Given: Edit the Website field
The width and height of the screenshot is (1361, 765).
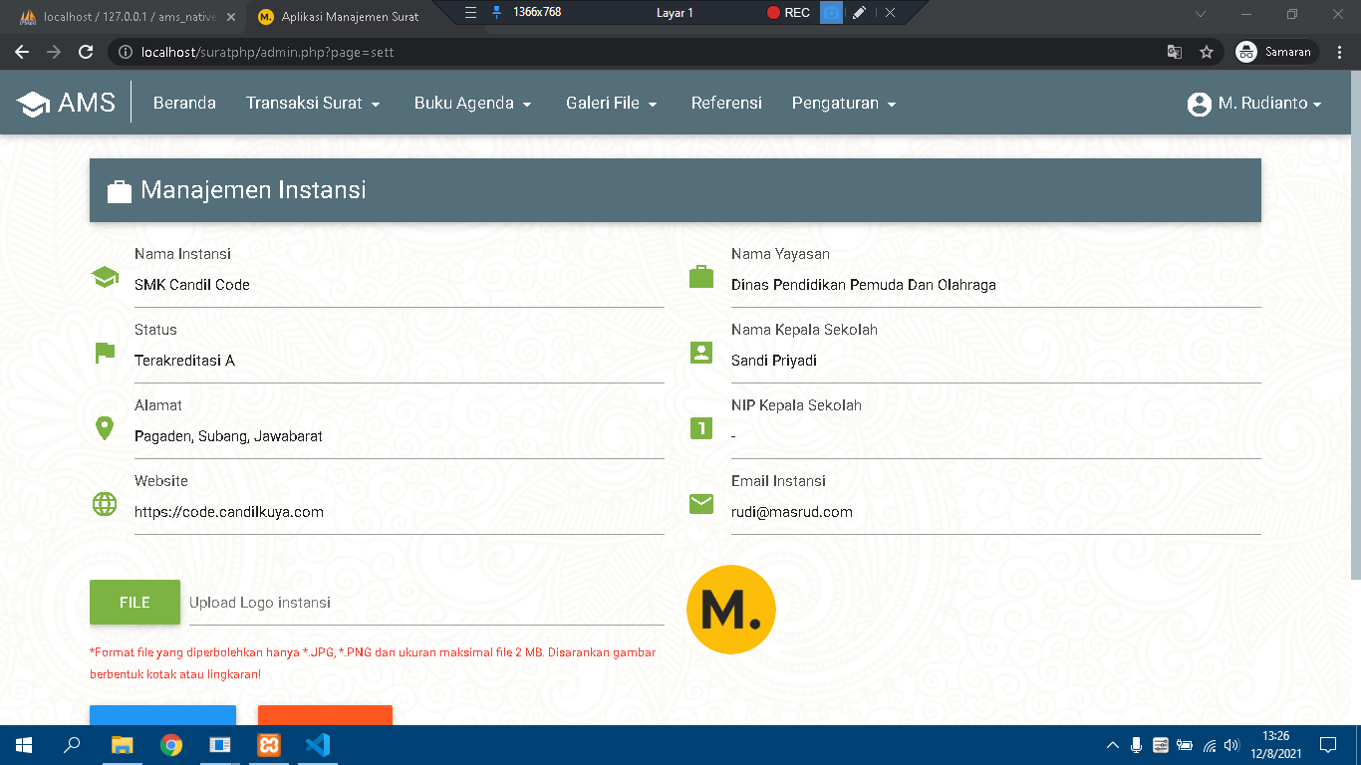Looking at the screenshot, I should 400,512.
